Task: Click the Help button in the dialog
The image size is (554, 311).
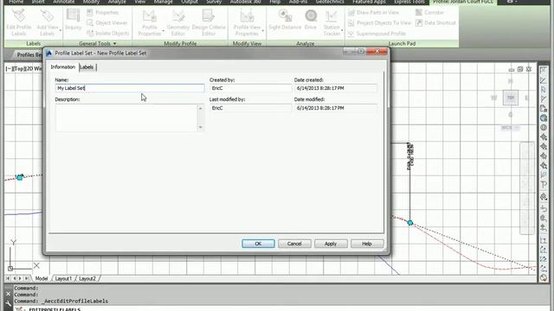Action: pyautogui.click(x=367, y=244)
